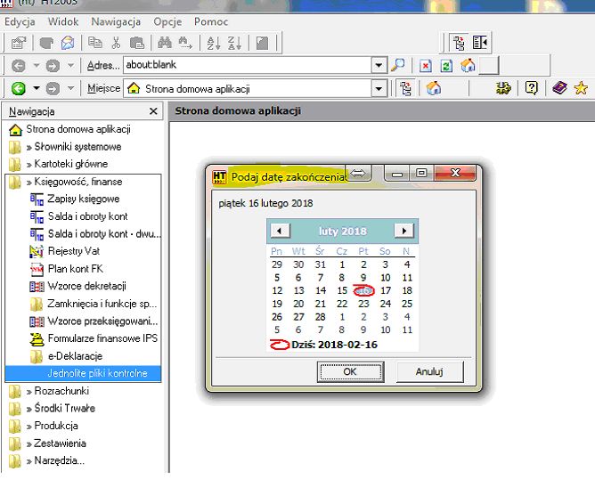Click the green Back arrow in Miejsce toolbar
The image size is (595, 488).
[x=18, y=89]
